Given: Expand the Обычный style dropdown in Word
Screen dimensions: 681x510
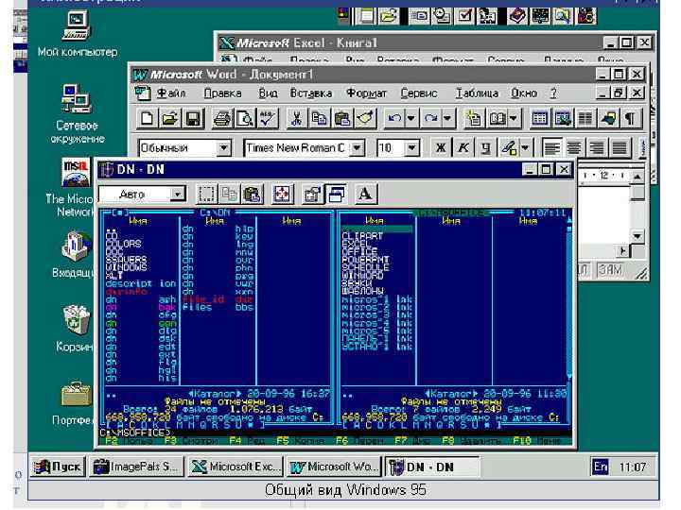Looking at the screenshot, I should pos(223,148).
